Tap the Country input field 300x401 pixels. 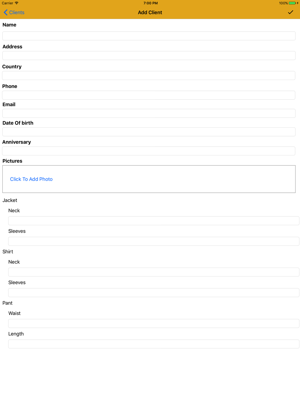(x=149, y=75)
